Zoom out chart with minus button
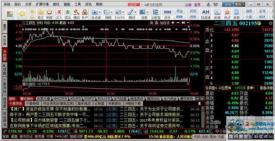This screenshot has width=275, height=141. 178,23
